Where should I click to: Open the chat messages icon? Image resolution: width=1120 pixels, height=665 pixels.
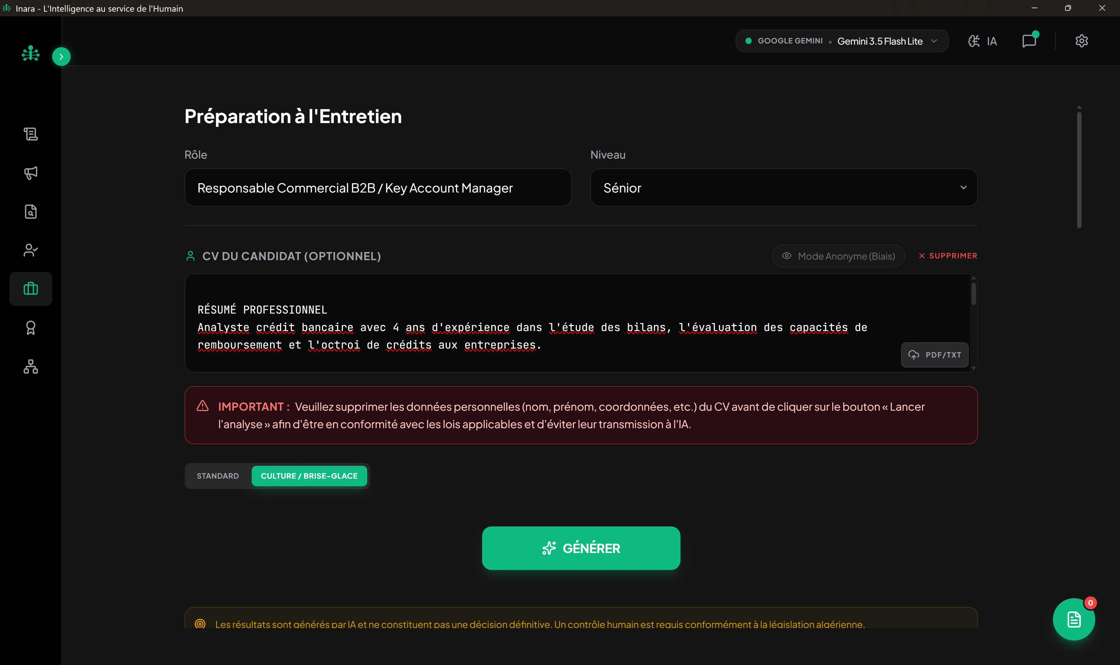coord(1030,40)
